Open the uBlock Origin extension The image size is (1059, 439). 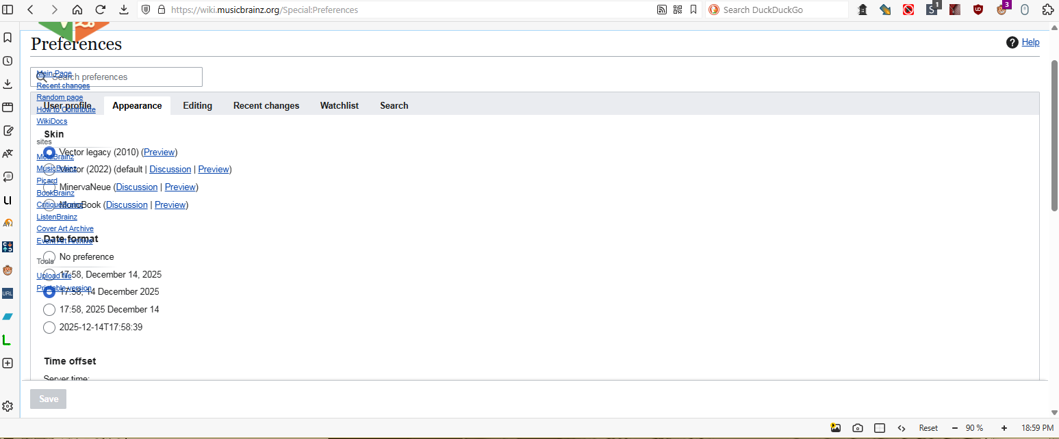pyautogui.click(x=978, y=10)
